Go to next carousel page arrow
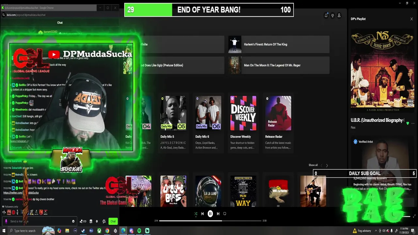 pos(327,165)
